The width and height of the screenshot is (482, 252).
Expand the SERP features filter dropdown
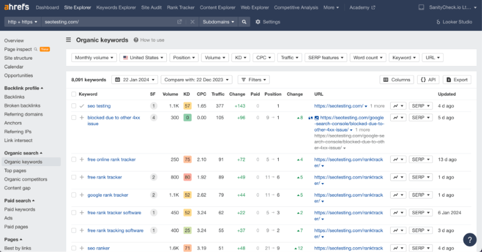[x=325, y=58]
